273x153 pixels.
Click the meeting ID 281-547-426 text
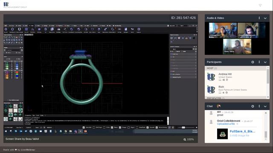click(183, 18)
